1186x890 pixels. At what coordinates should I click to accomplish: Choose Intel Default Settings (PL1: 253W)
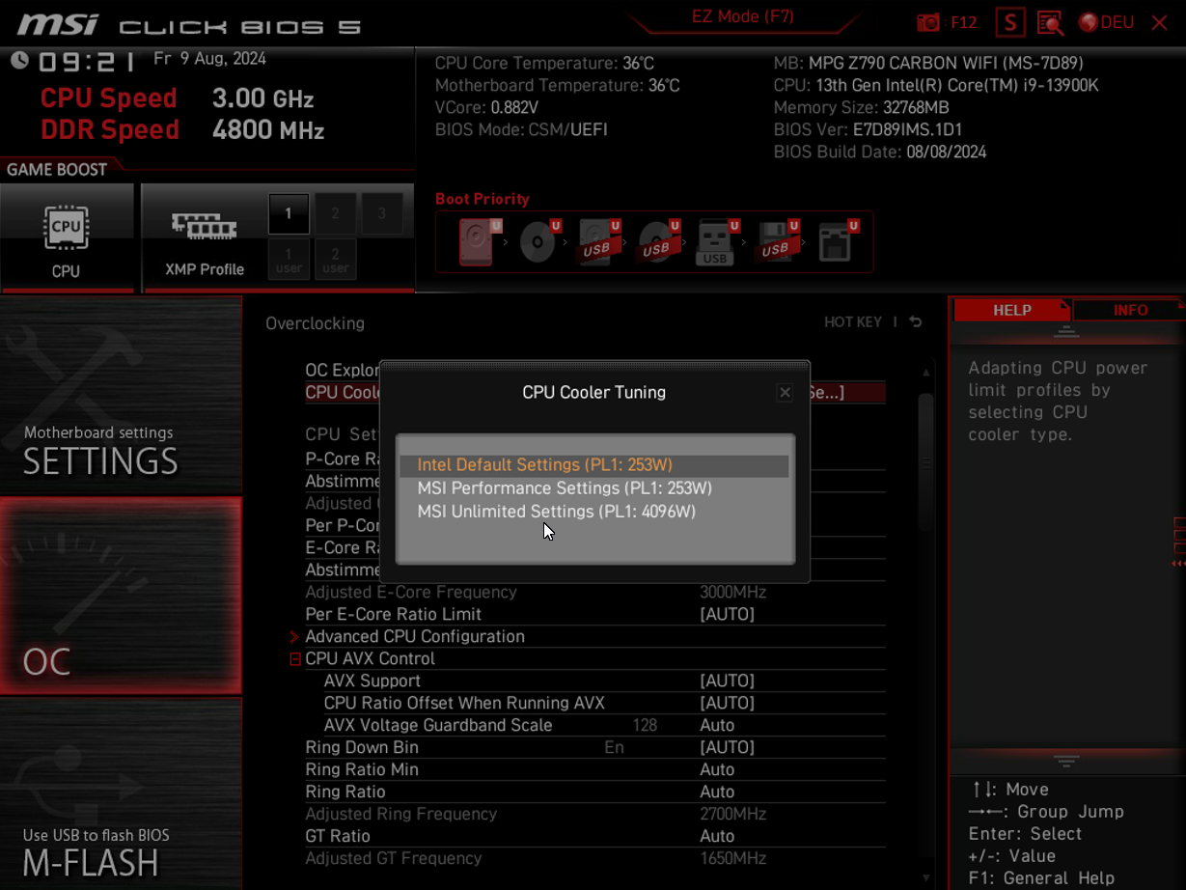(594, 465)
